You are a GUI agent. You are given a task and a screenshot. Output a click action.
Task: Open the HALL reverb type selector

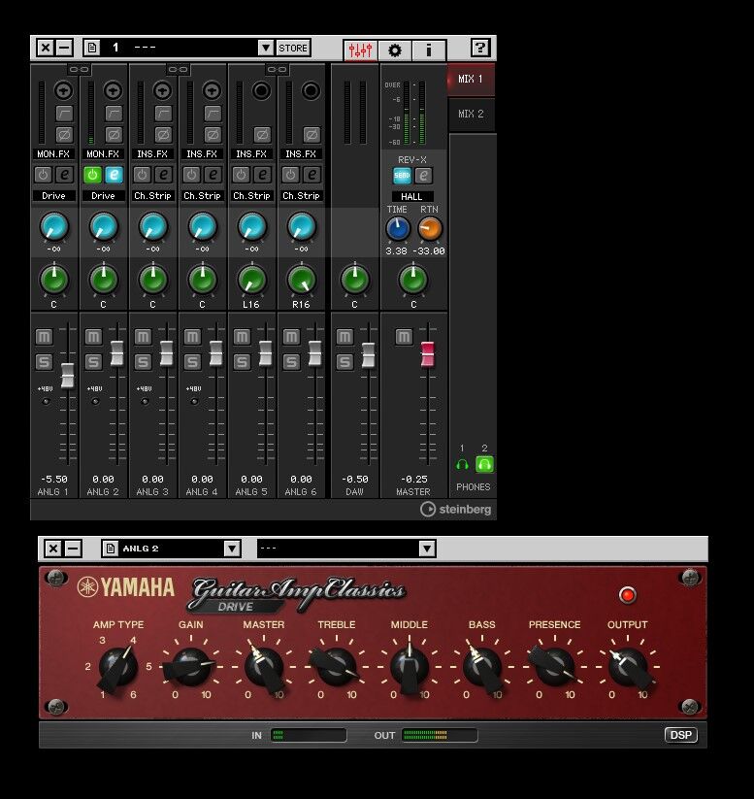411,197
